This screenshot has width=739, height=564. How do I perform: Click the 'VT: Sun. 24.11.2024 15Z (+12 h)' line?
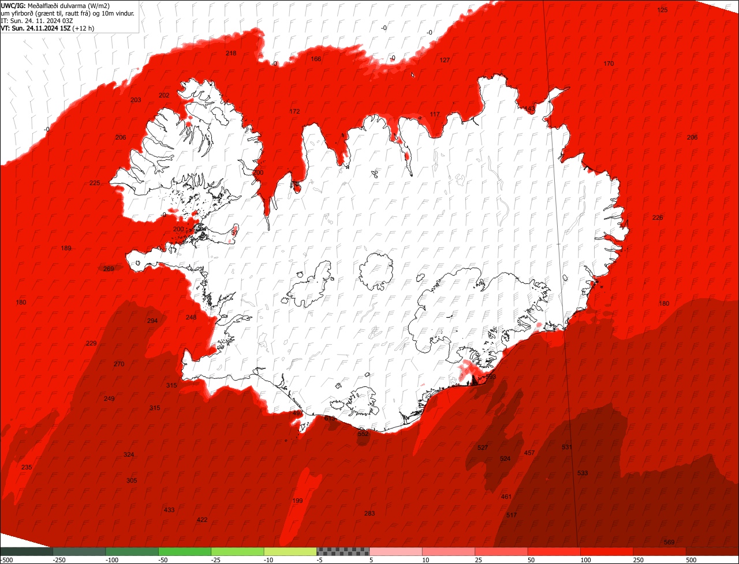(x=48, y=28)
